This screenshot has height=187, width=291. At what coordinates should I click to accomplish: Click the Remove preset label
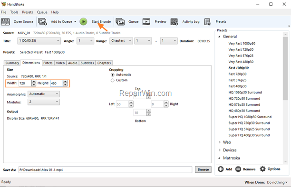249,169
